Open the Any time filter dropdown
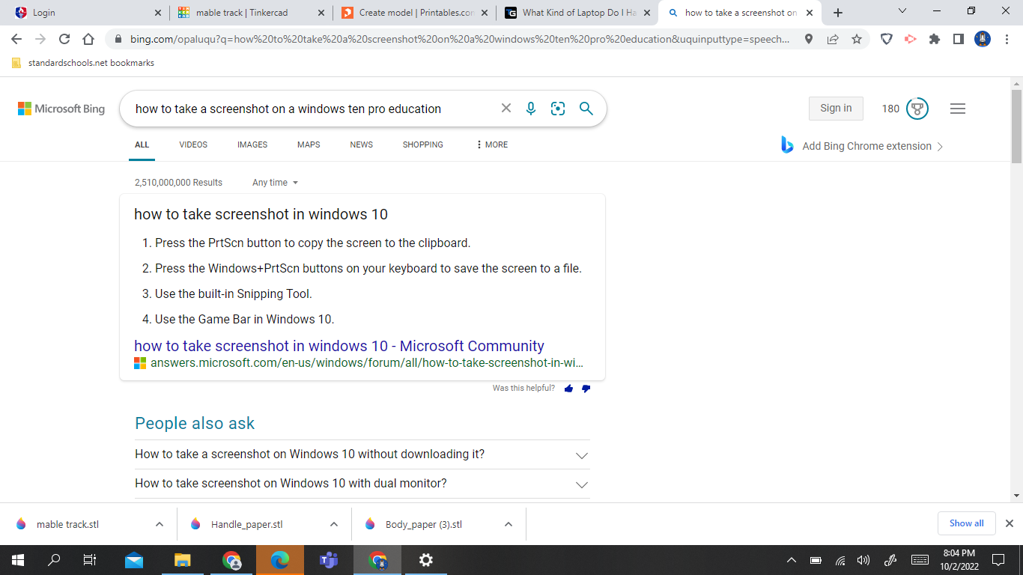 pyautogui.click(x=275, y=183)
